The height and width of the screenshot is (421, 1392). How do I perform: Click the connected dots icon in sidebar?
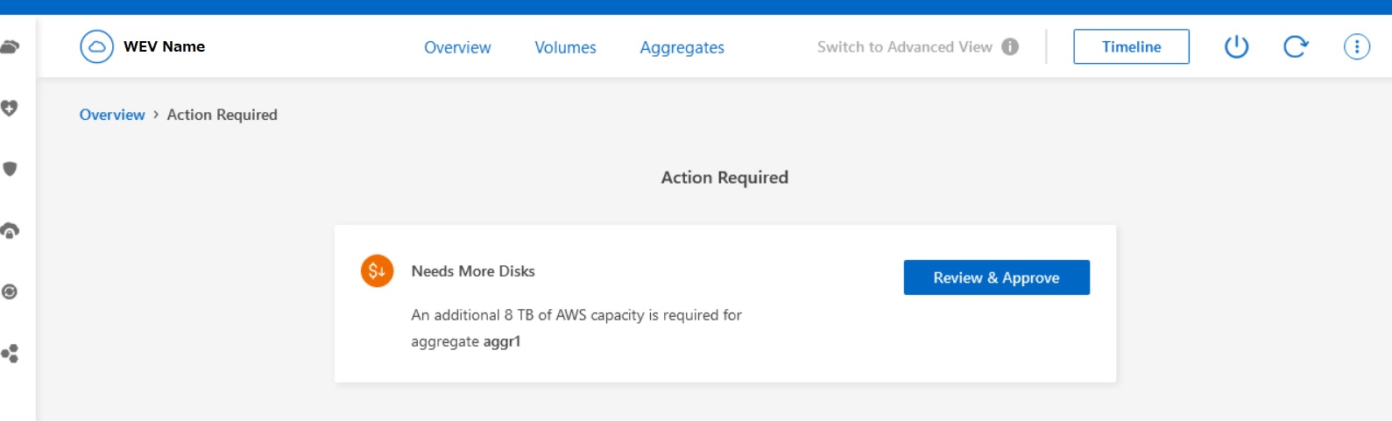10,354
